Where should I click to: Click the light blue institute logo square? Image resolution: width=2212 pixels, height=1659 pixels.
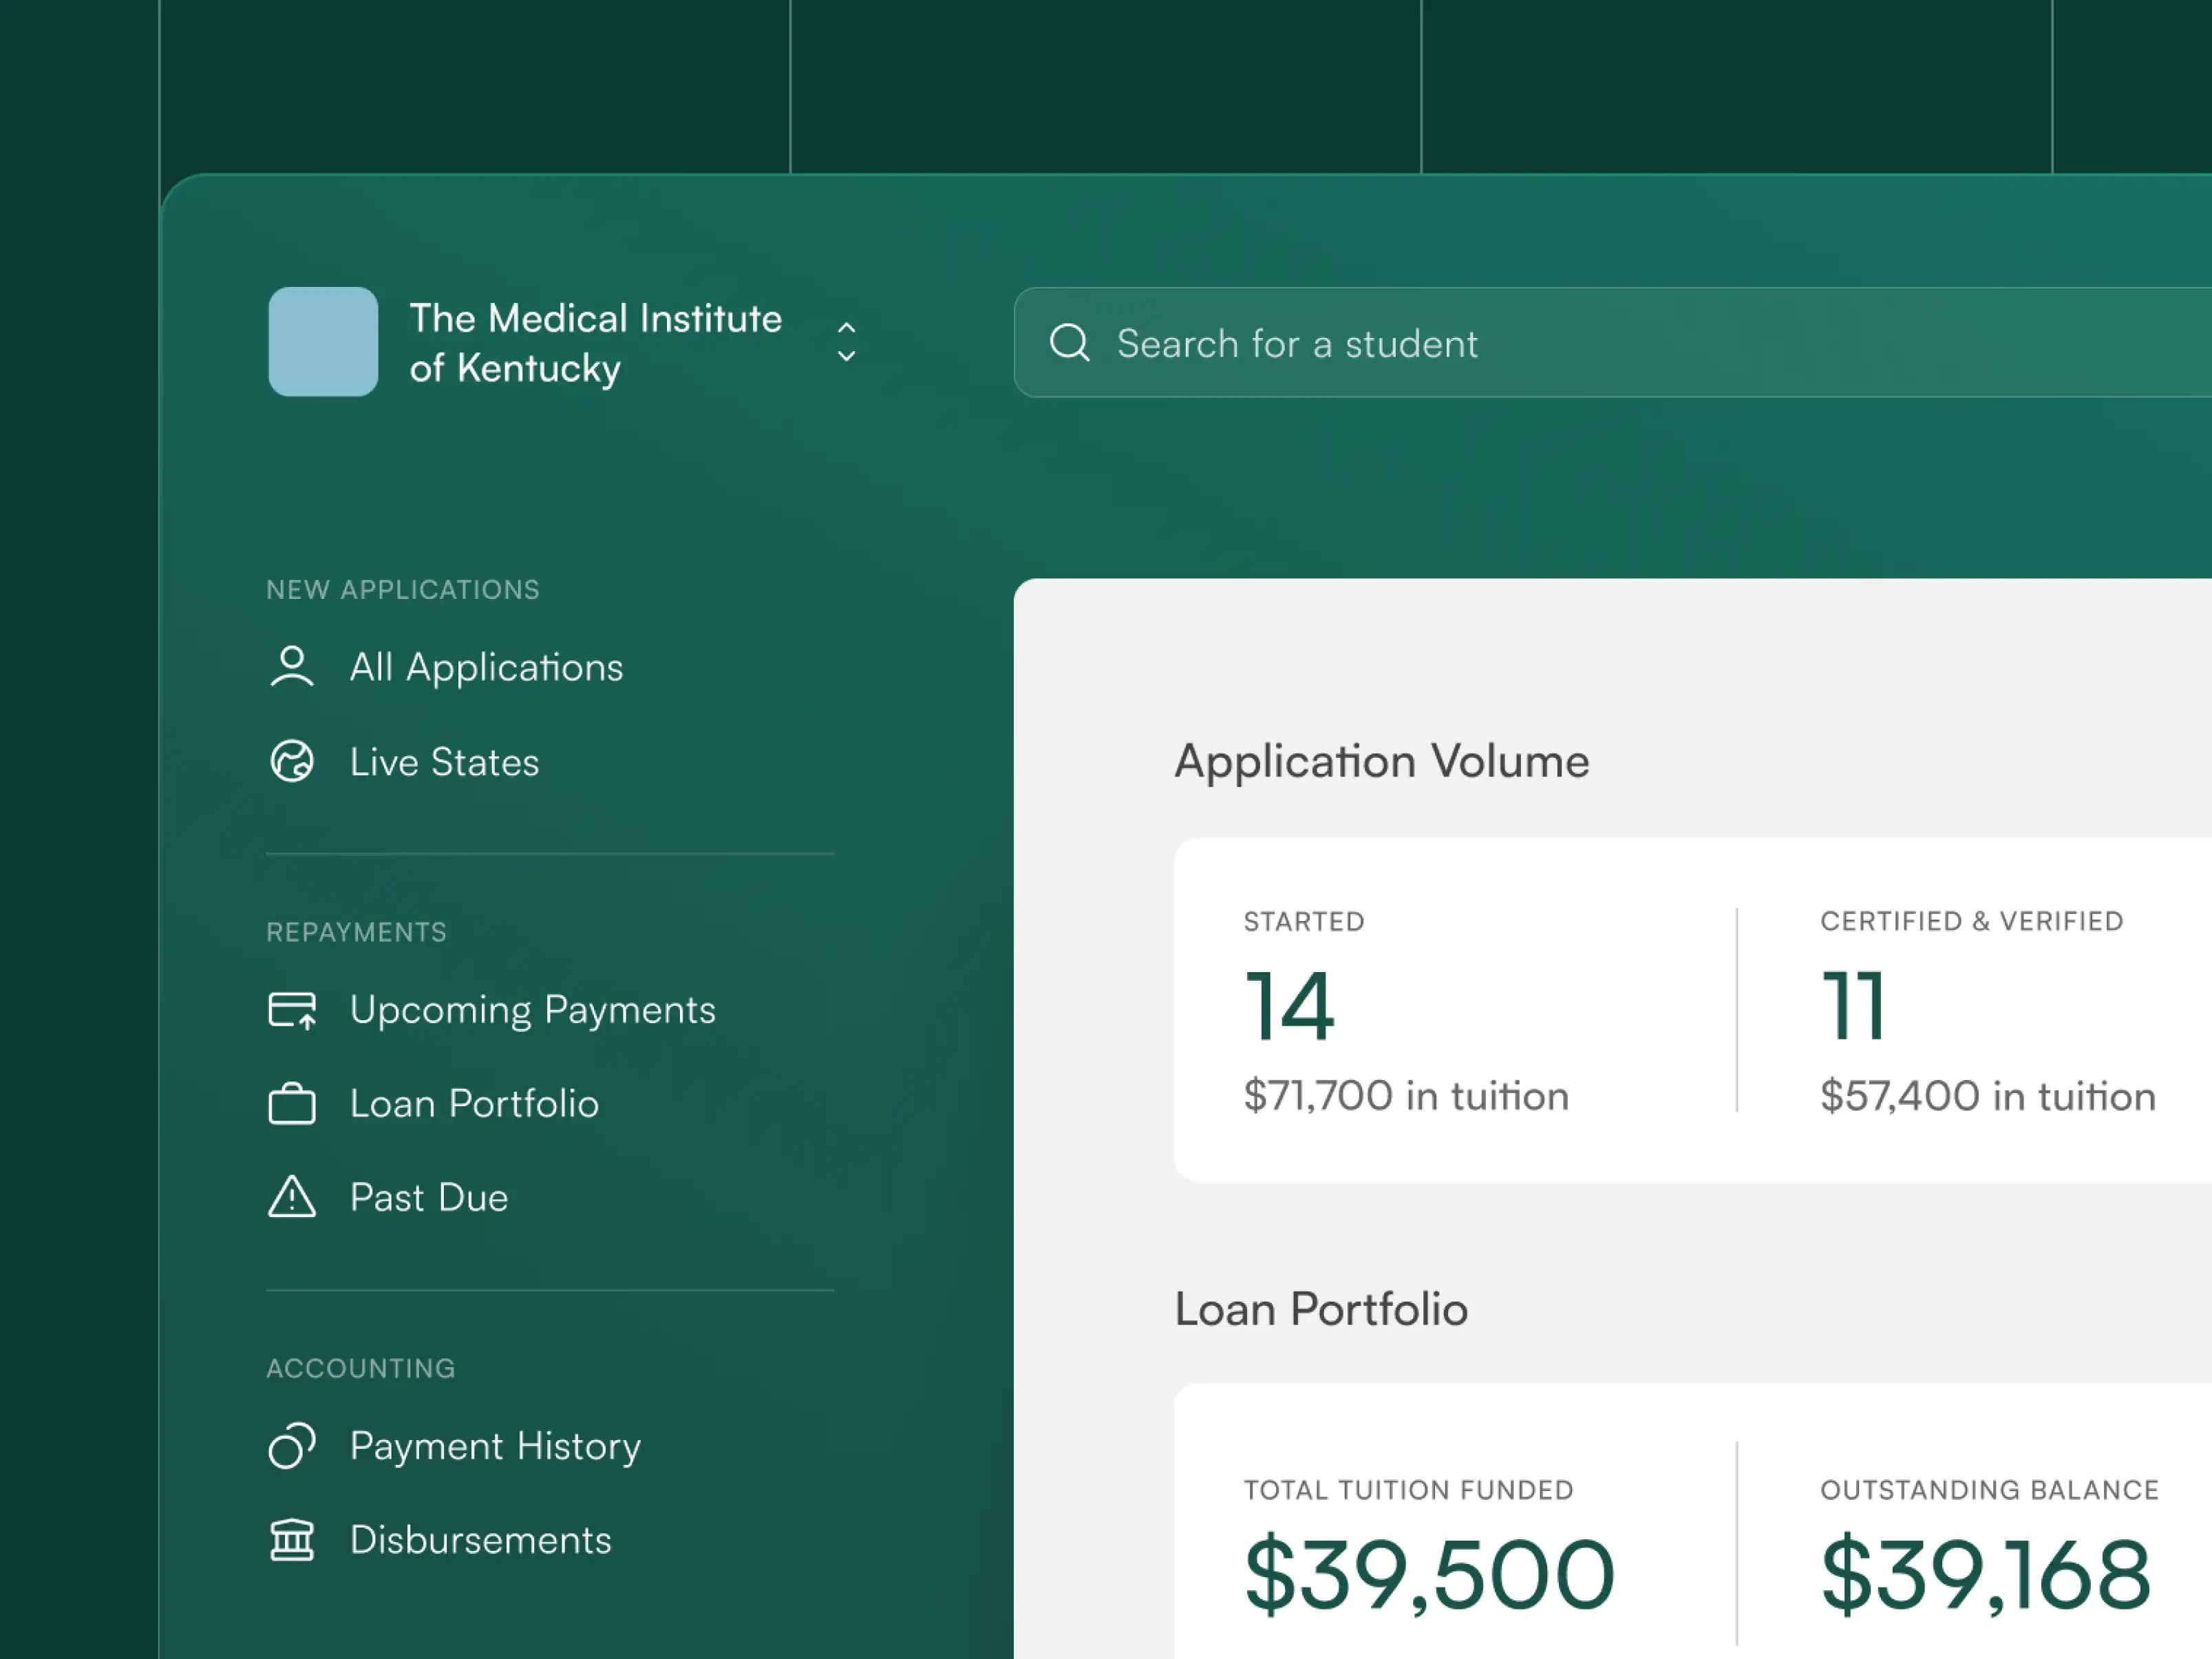pyautogui.click(x=323, y=342)
